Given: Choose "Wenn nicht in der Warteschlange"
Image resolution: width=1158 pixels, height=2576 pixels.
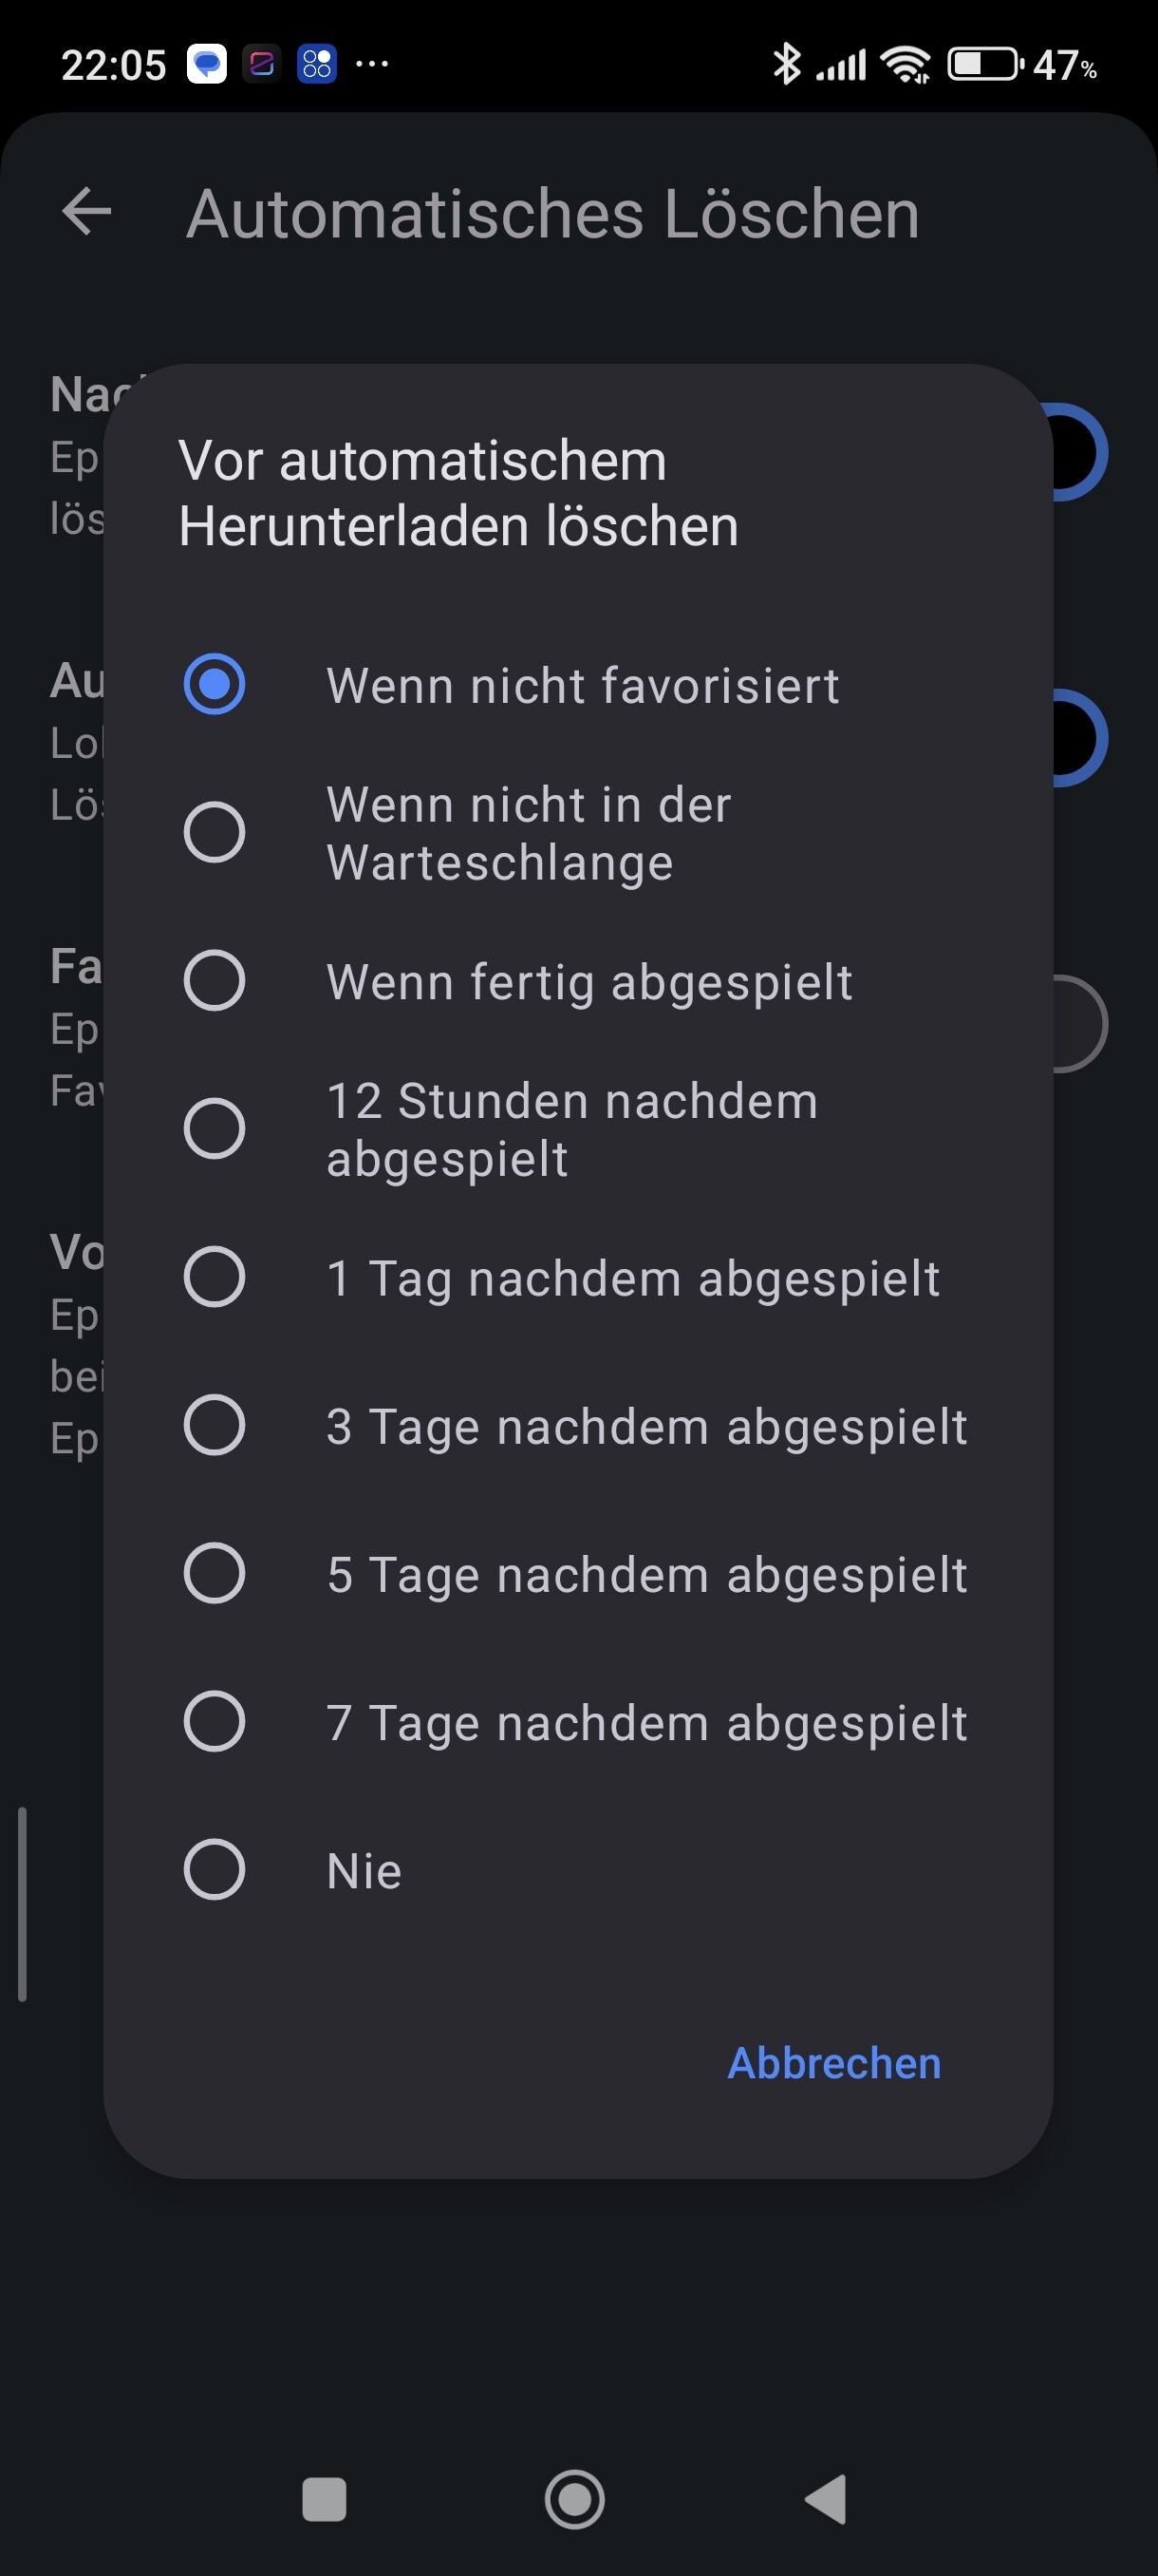Looking at the screenshot, I should 215,832.
